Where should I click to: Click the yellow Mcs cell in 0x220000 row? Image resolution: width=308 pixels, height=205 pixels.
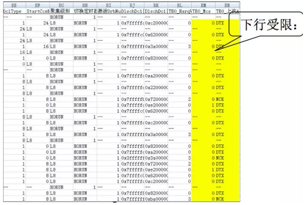coord(203,88)
